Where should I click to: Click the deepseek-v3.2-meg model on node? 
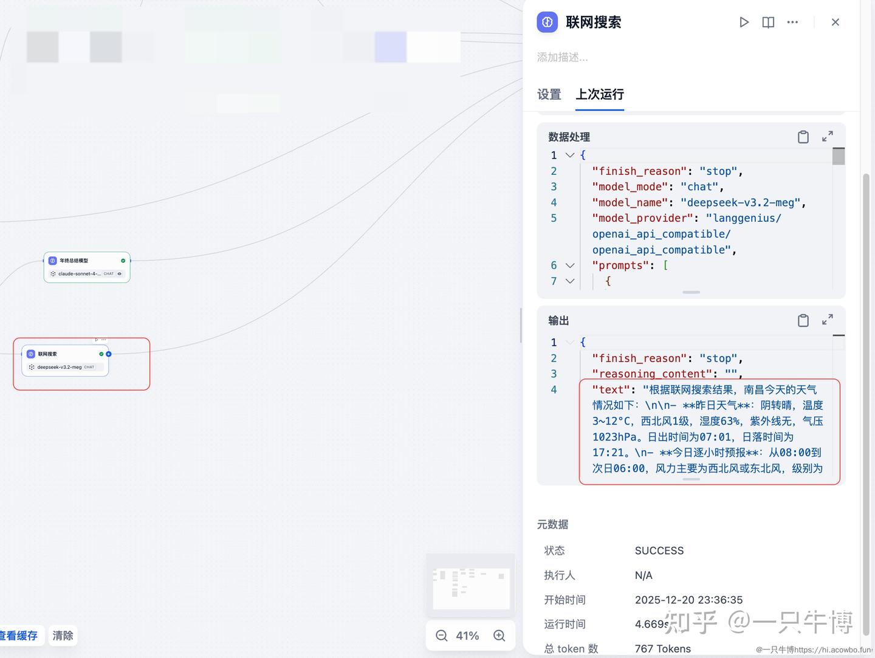[60, 367]
